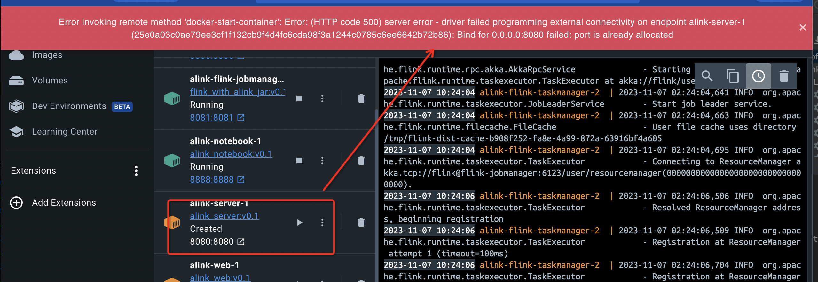Start the alink-server-1 container

(299, 223)
